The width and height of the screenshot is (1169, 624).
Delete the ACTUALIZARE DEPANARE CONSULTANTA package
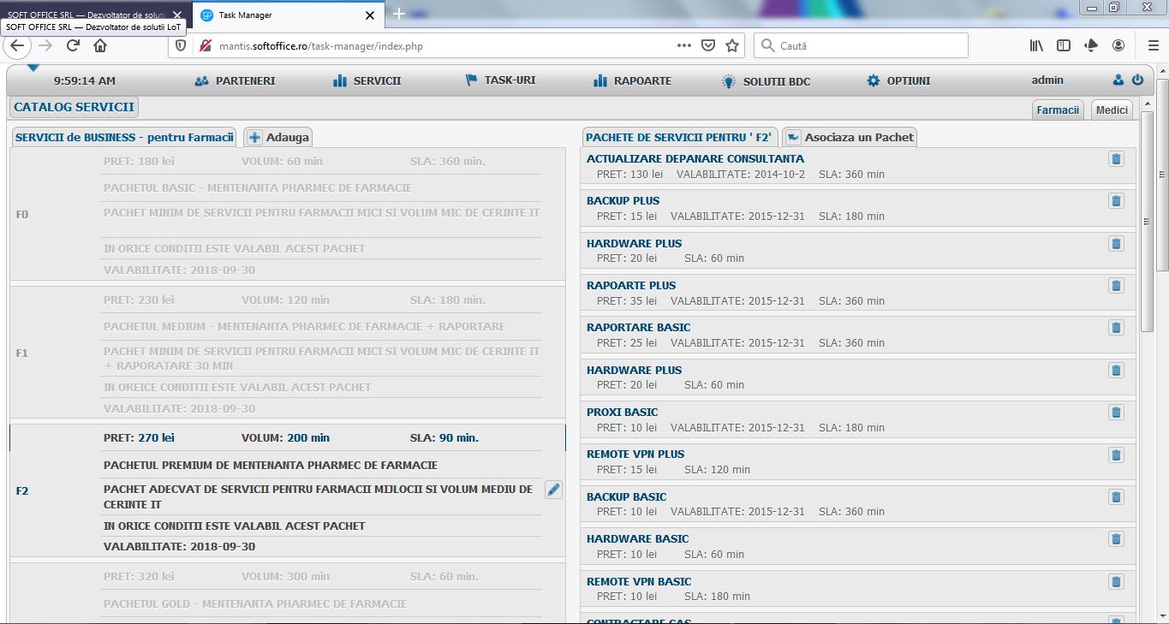pos(1116,159)
